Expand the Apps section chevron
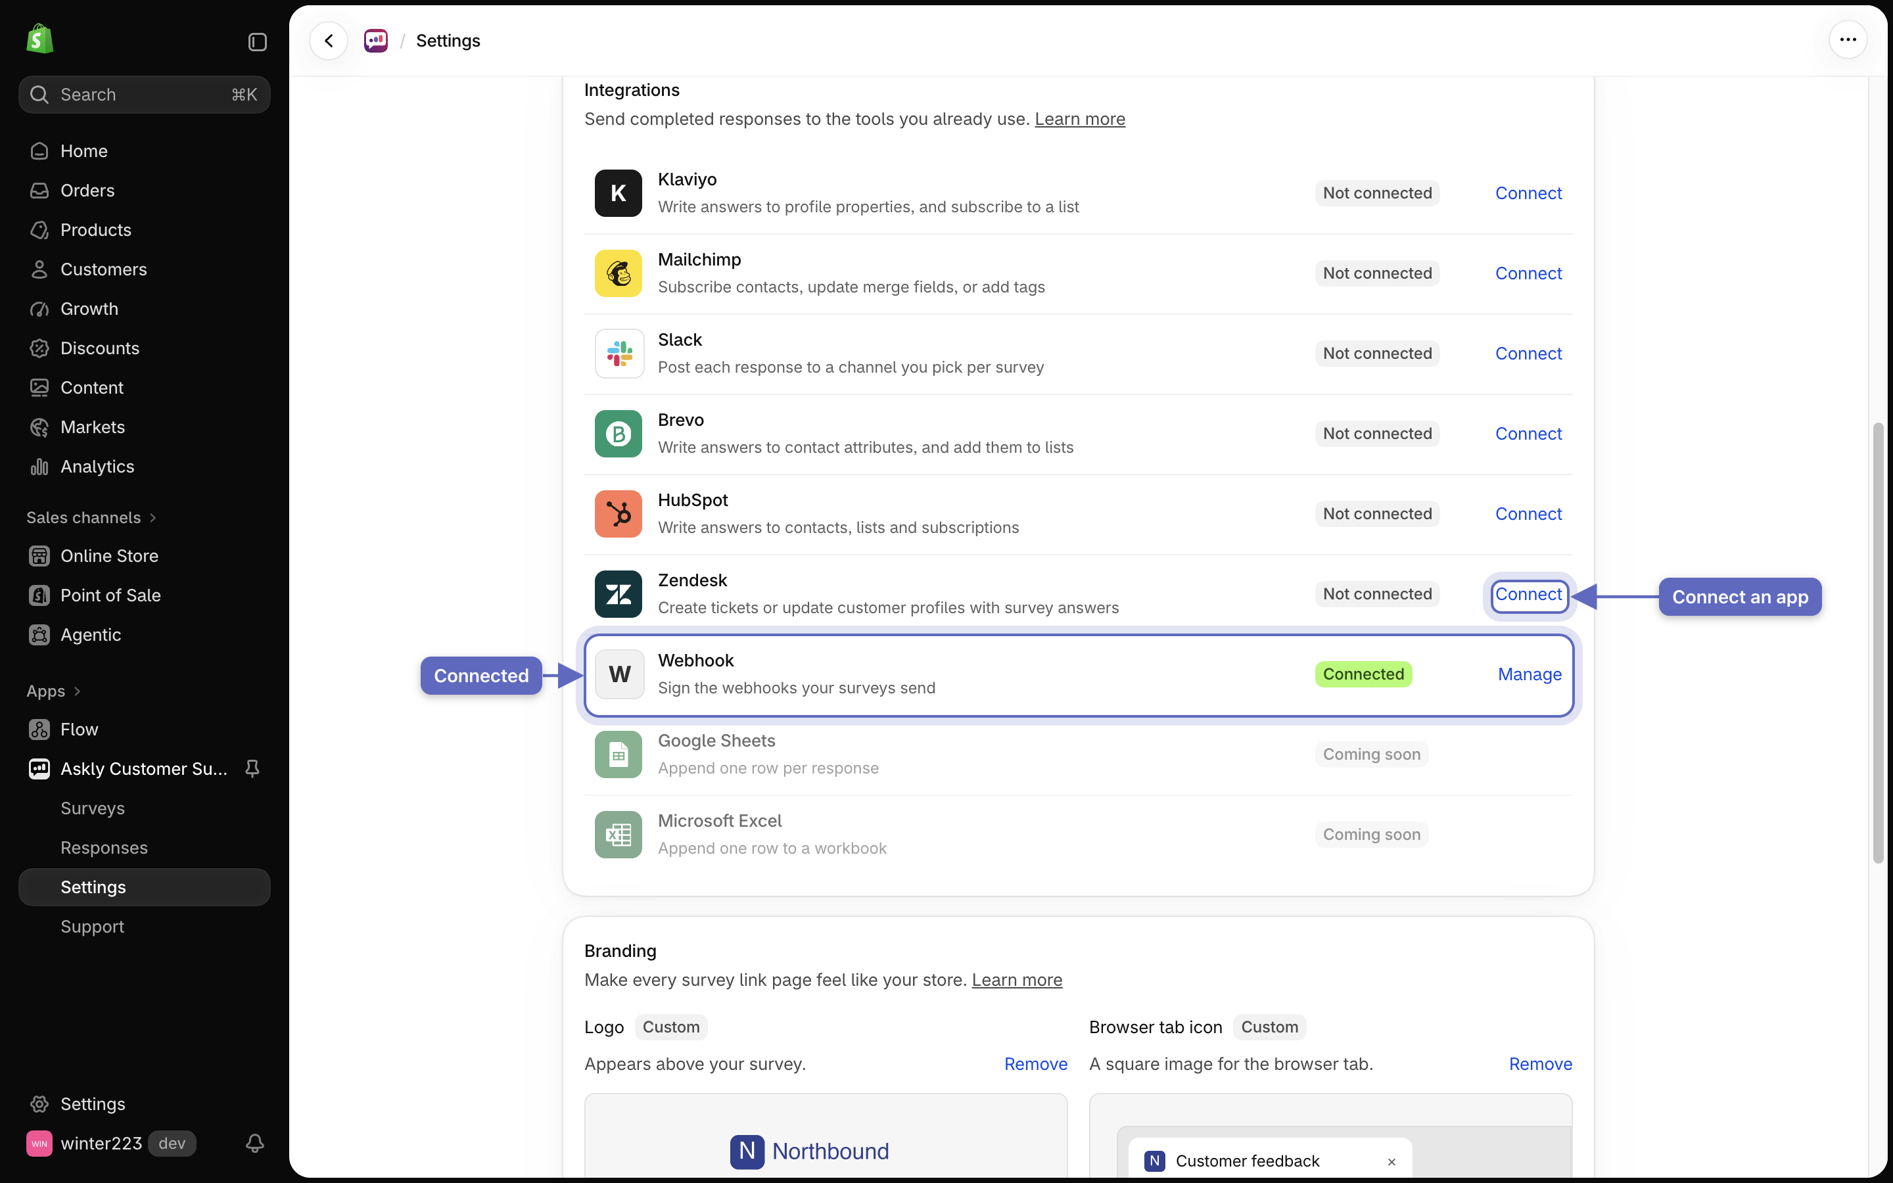This screenshot has height=1183, width=1893. click(x=77, y=691)
